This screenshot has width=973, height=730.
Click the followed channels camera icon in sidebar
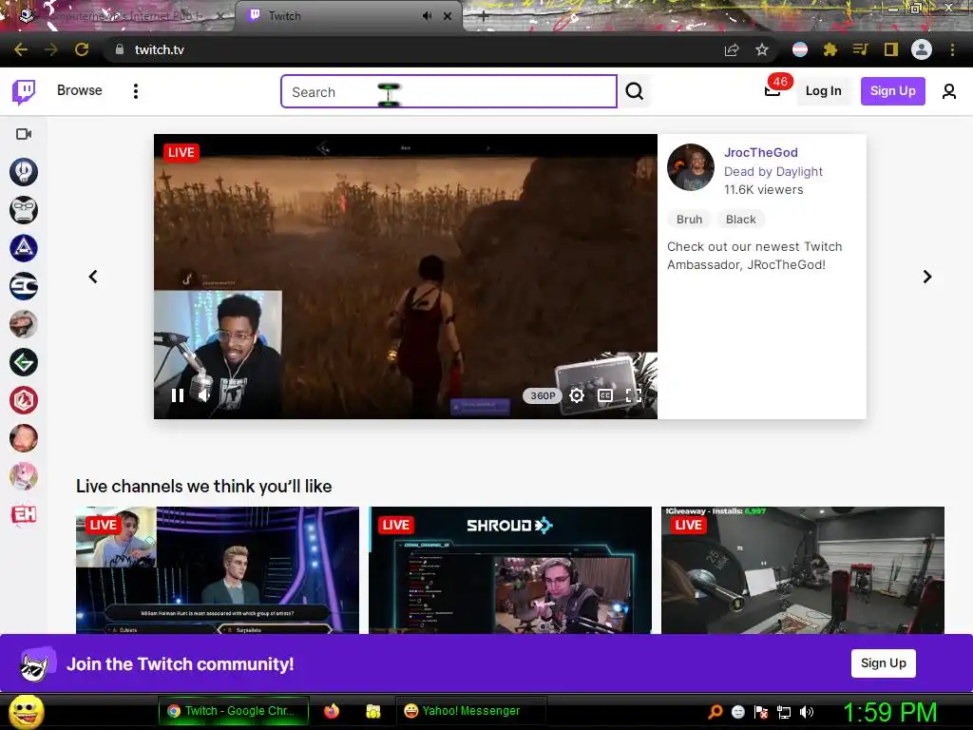(x=24, y=134)
